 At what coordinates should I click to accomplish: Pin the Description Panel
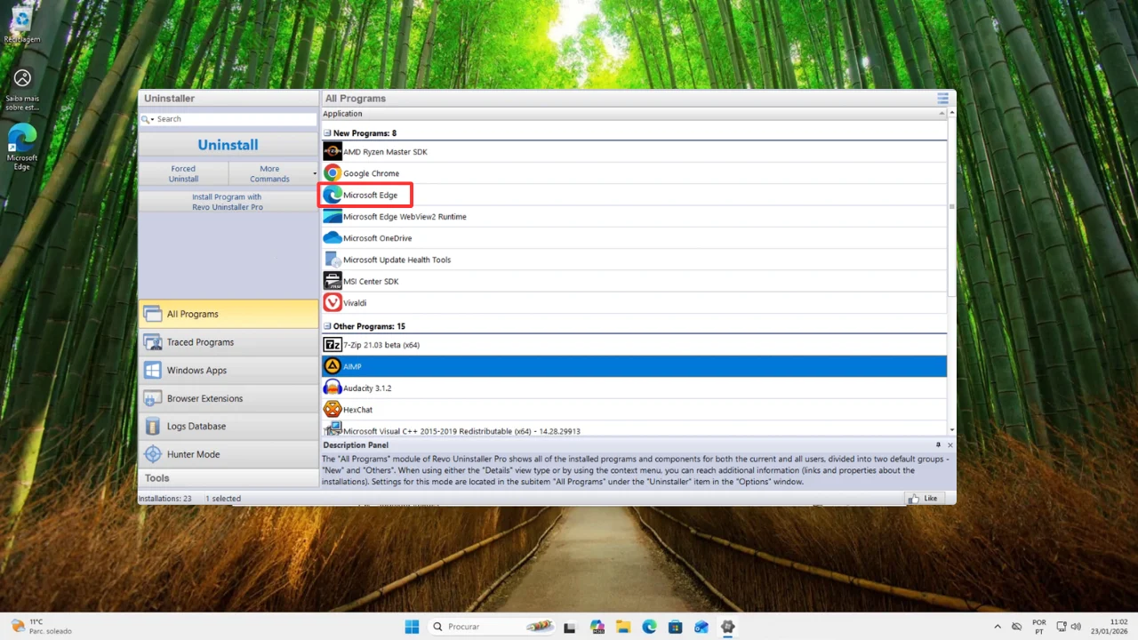pos(938,444)
